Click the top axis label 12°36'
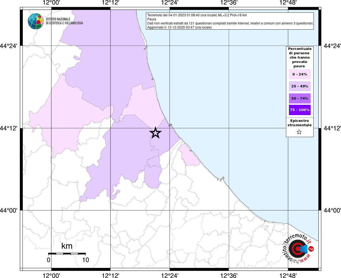 (x=229, y=3)
